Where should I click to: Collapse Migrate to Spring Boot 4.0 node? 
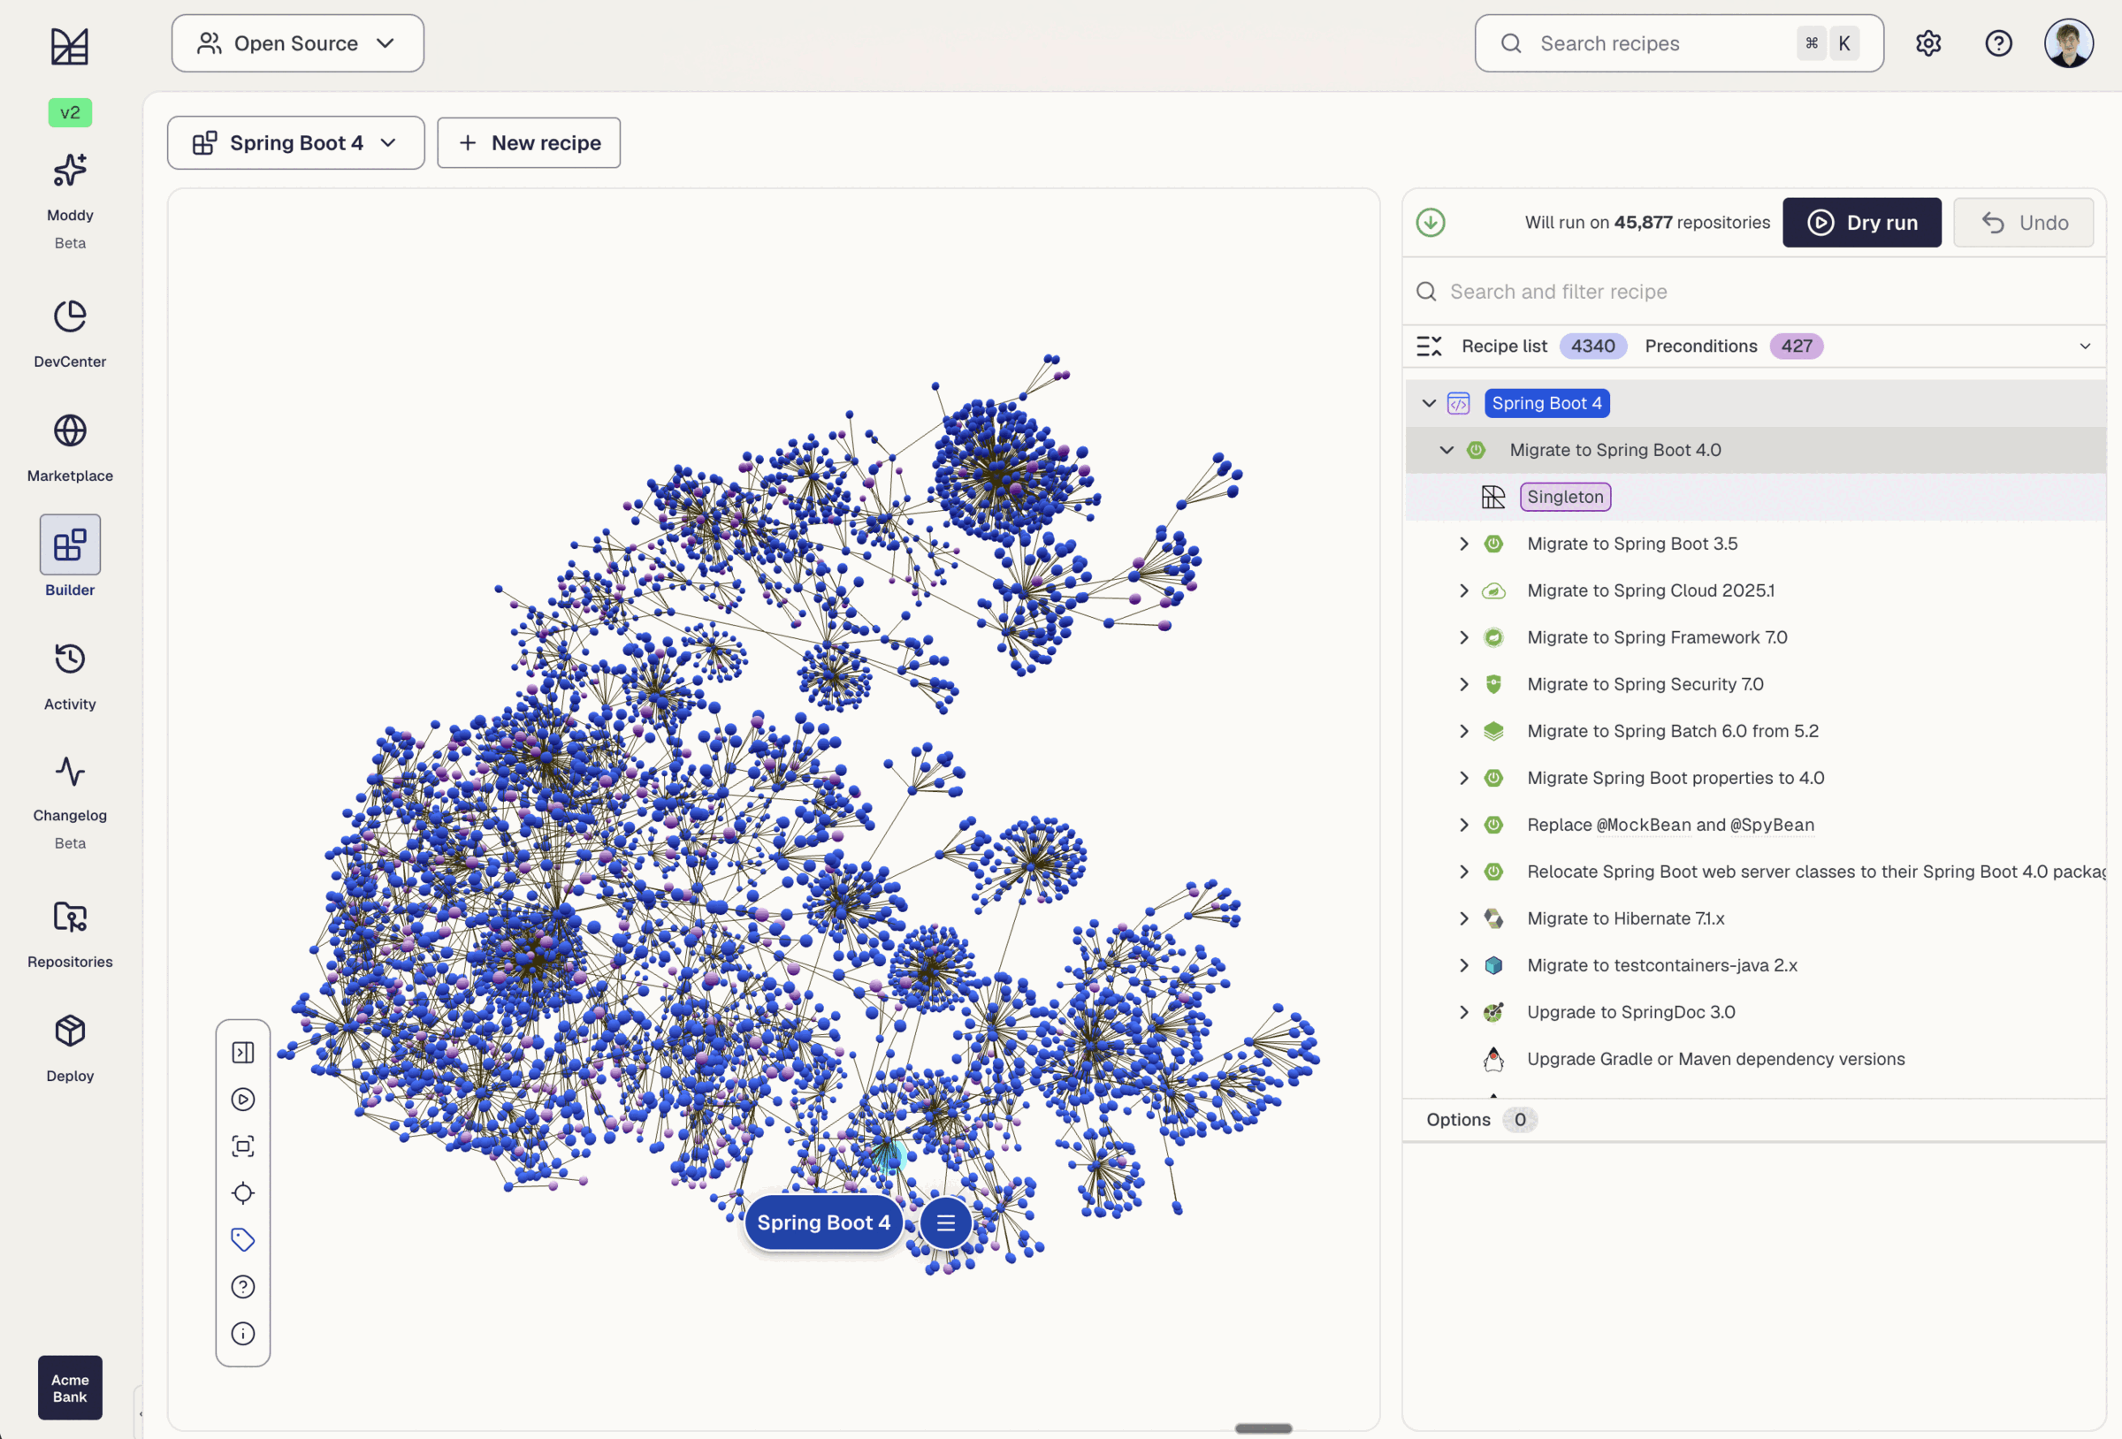[1446, 450]
